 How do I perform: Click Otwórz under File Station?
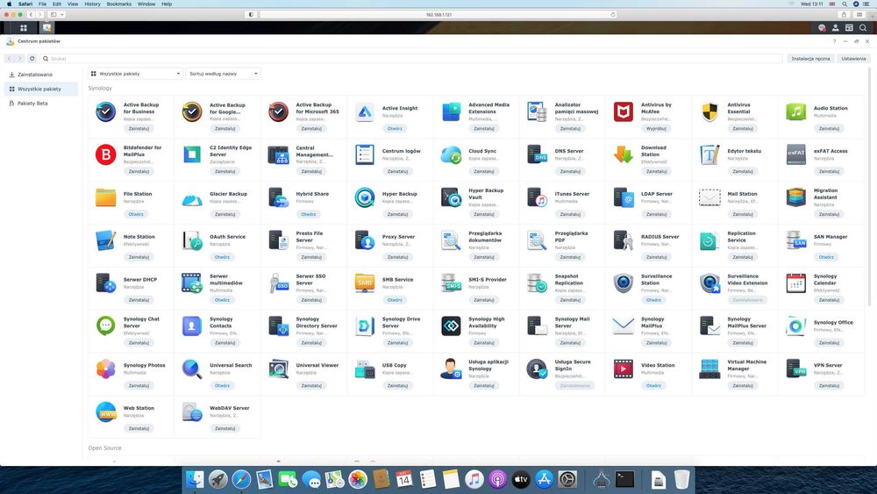[x=136, y=214]
